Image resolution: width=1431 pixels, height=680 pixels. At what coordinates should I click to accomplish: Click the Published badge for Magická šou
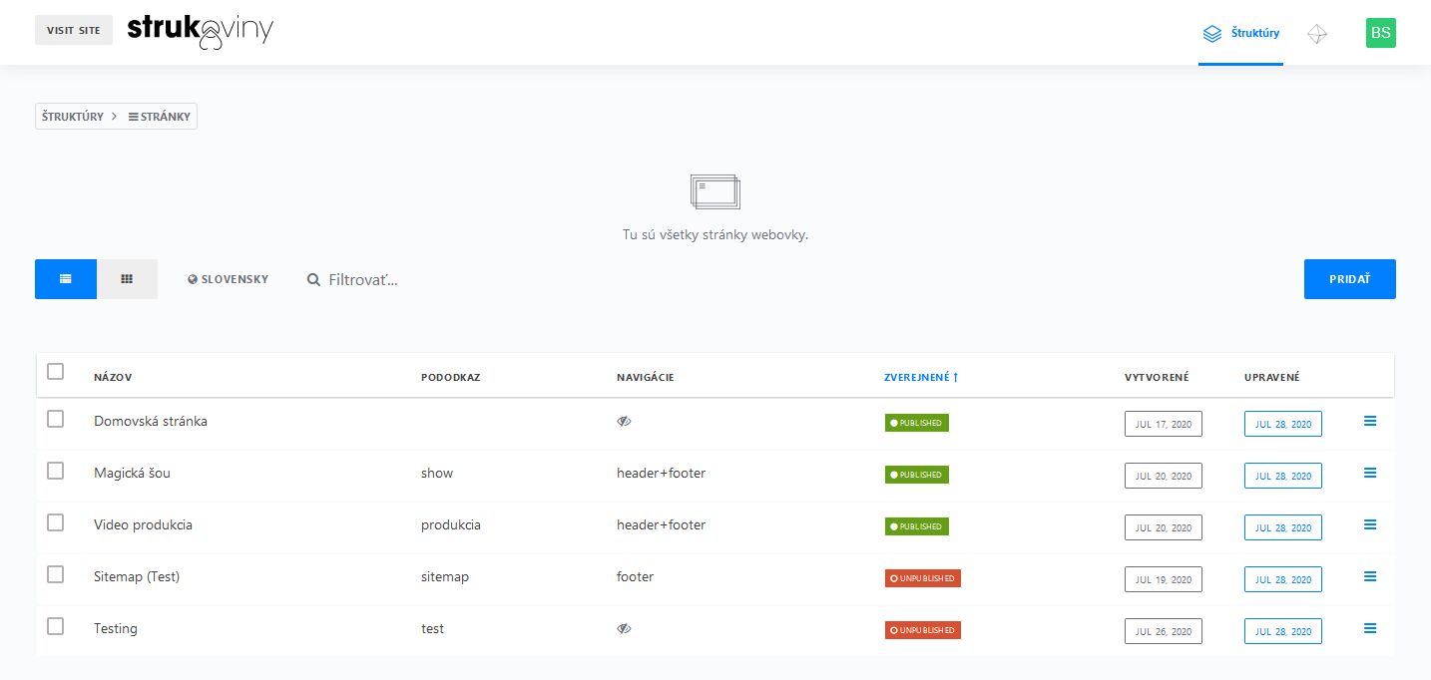click(917, 475)
